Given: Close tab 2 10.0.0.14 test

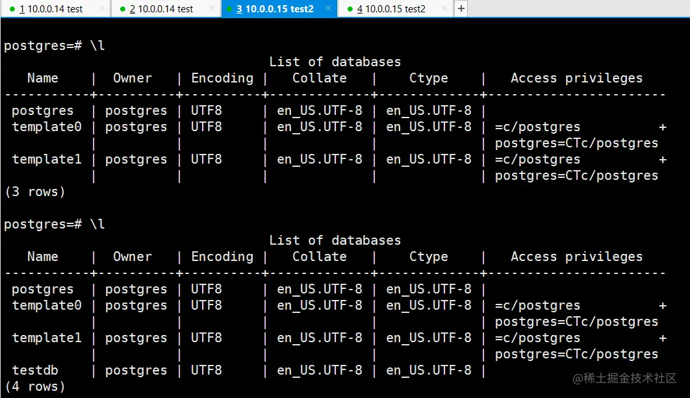Looking at the screenshot, I should [x=212, y=9].
